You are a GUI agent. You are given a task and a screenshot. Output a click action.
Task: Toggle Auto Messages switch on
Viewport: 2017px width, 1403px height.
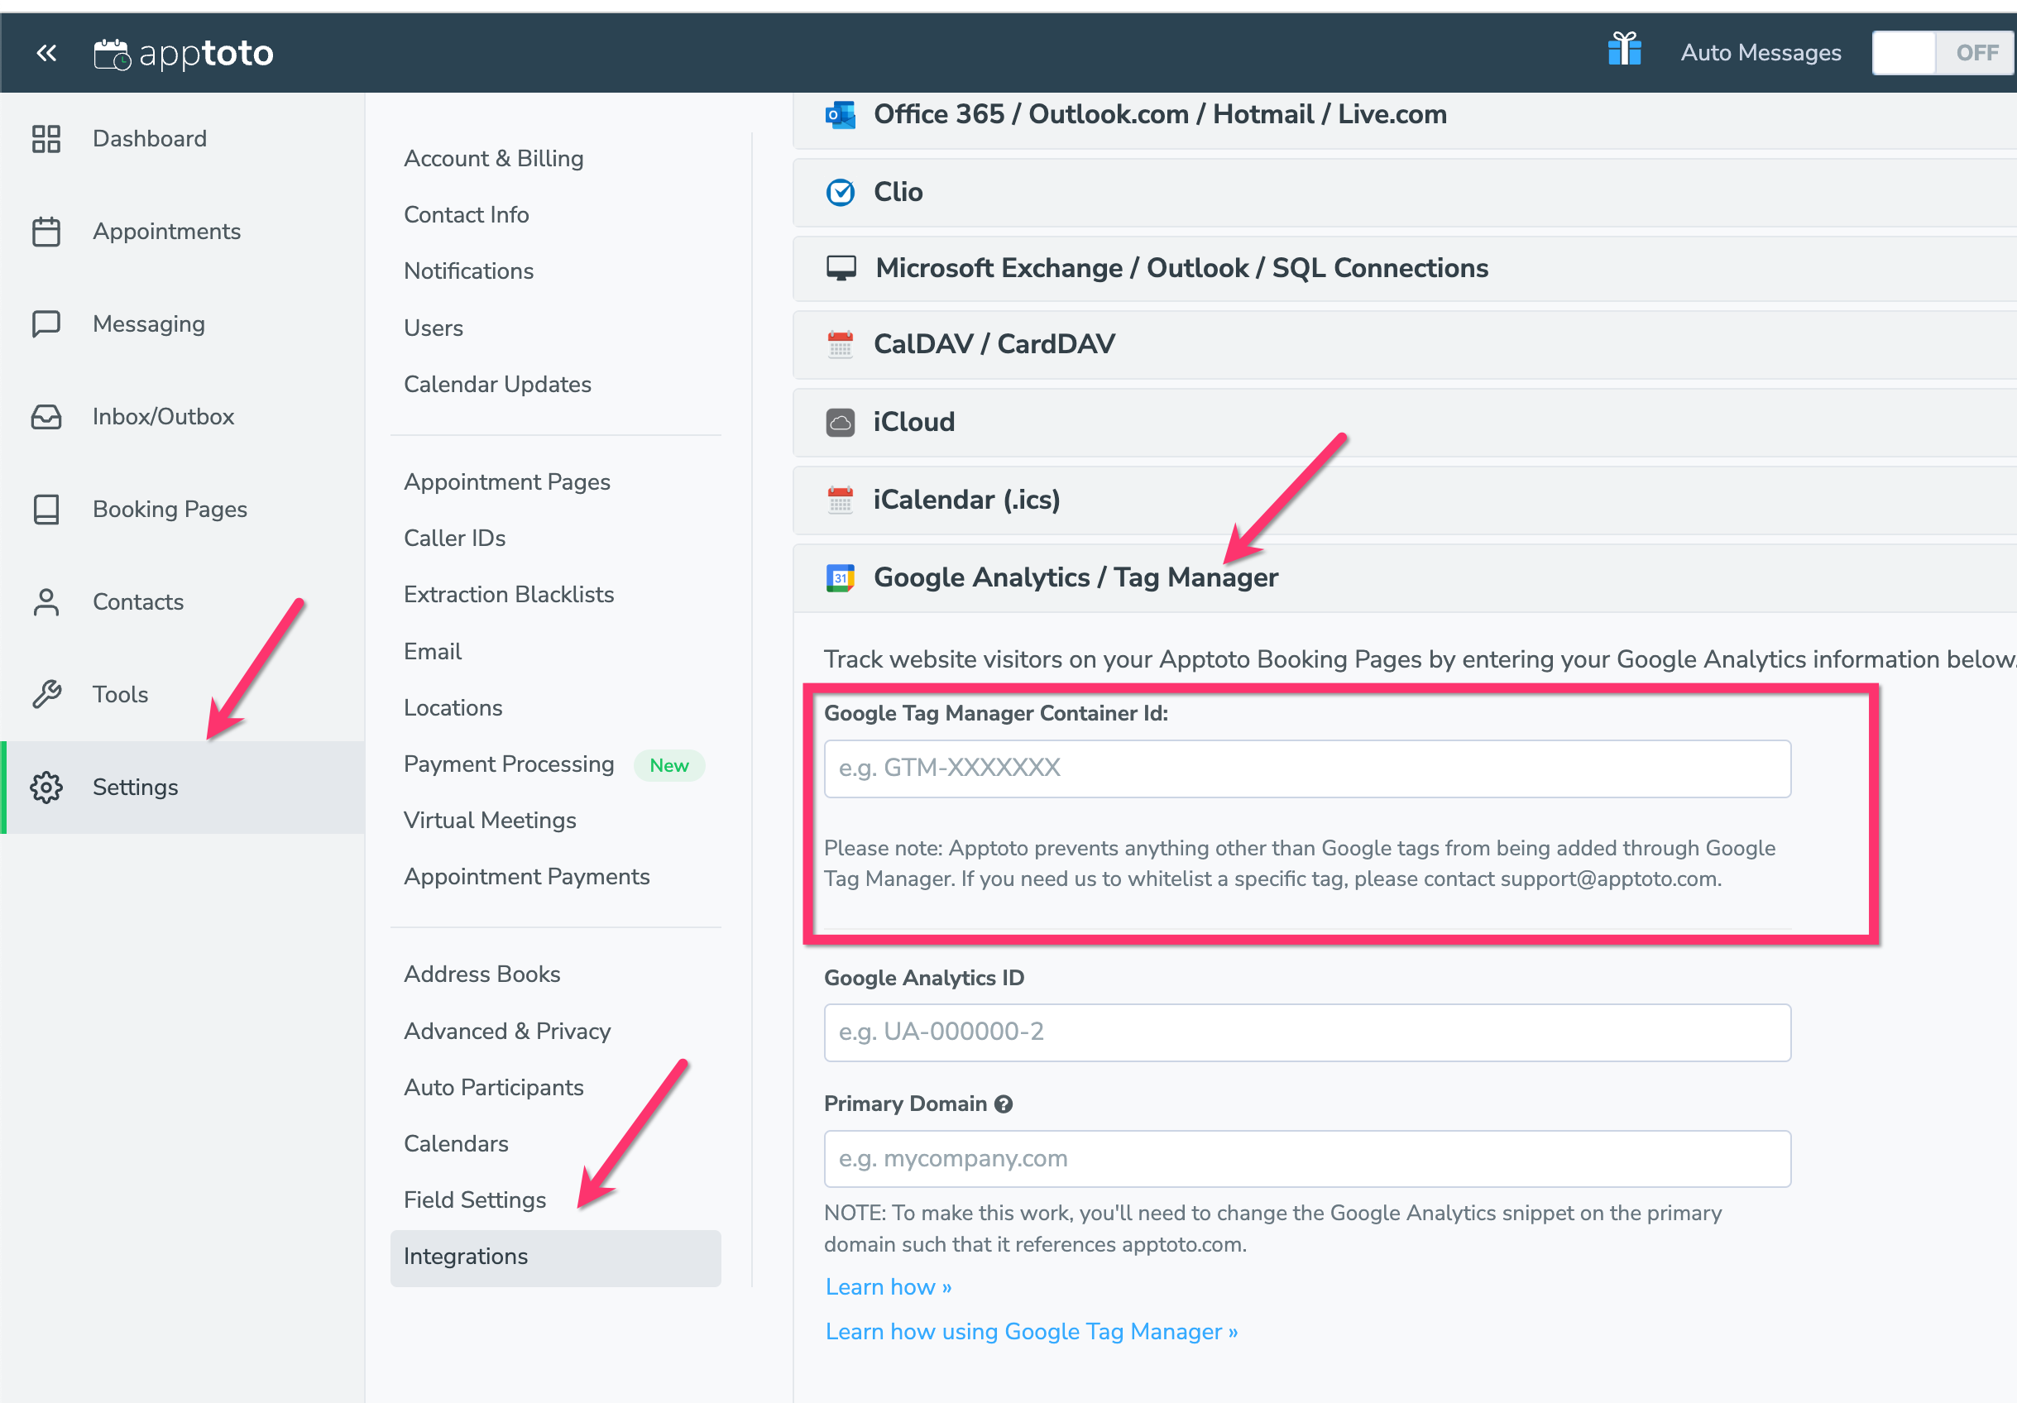(1943, 53)
